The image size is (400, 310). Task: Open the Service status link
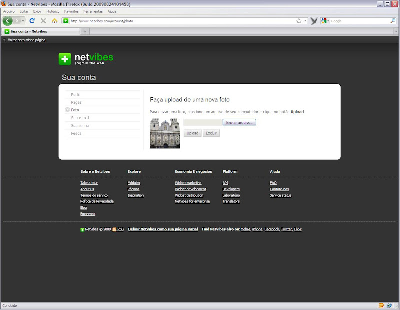click(x=280, y=195)
